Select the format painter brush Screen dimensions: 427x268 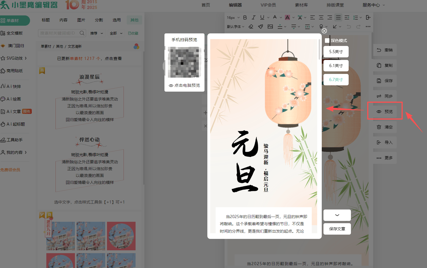click(261, 27)
